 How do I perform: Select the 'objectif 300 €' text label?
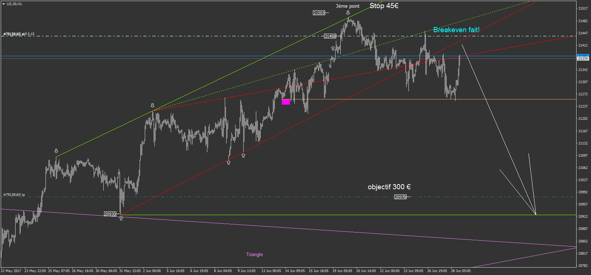(389, 187)
